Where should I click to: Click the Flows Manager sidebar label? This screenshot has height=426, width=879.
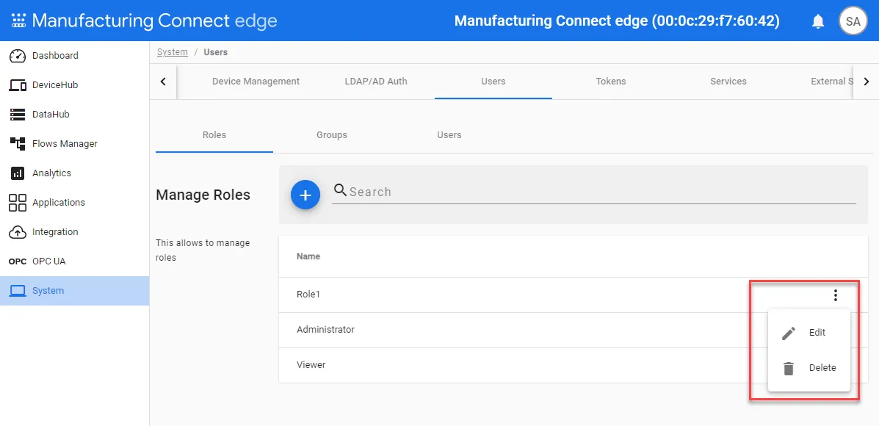click(x=65, y=143)
